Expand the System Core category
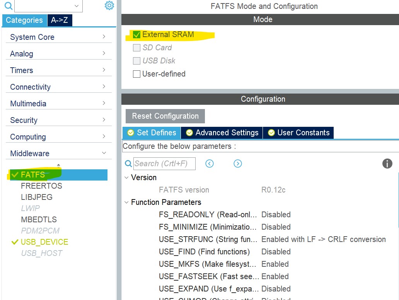This screenshot has width=399, height=300. (x=58, y=37)
